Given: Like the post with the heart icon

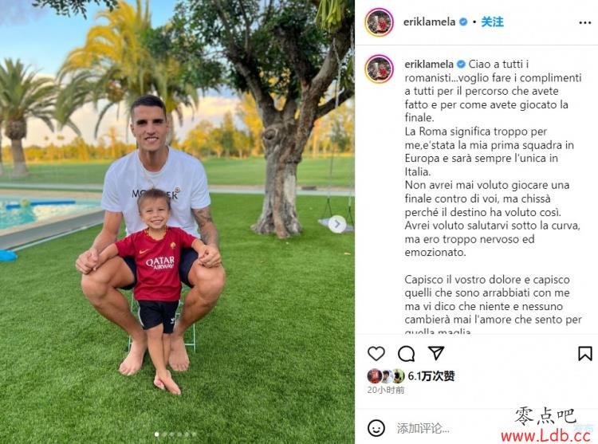Looking at the screenshot, I should [x=376, y=354].
